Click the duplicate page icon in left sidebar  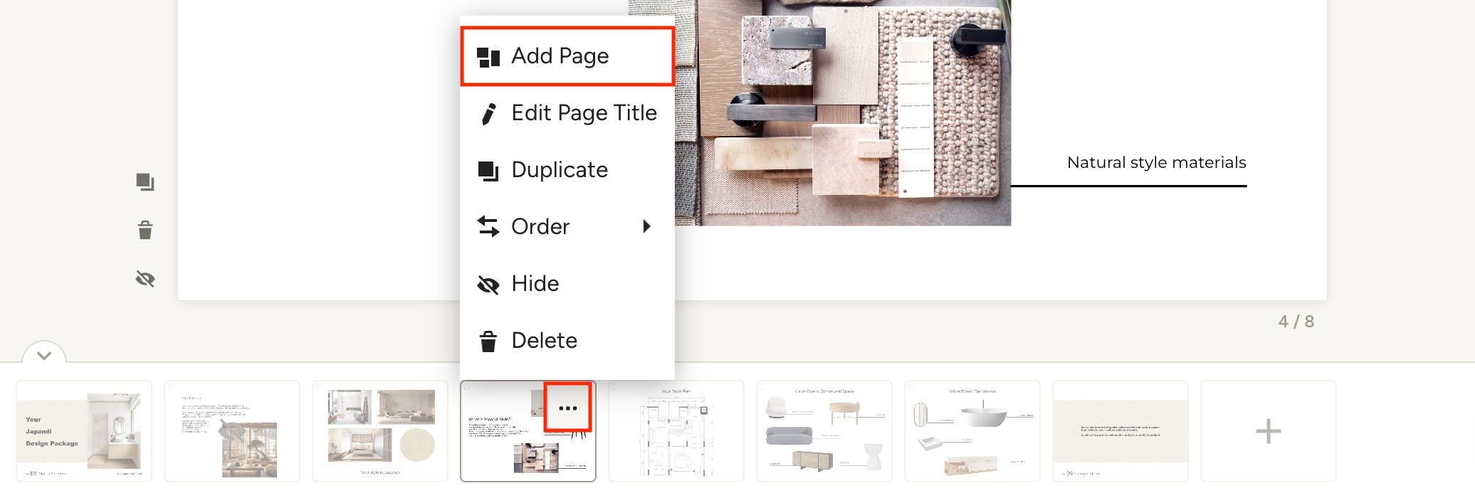coord(145,182)
